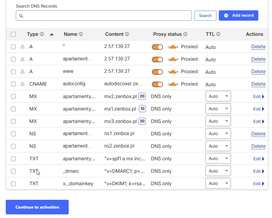The height and width of the screenshot is (218, 272).
Task: Check the wildcard A record checkbox
Action: point(13,47)
